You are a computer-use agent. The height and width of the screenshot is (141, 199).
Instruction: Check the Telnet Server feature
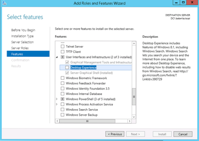click(x=62, y=46)
